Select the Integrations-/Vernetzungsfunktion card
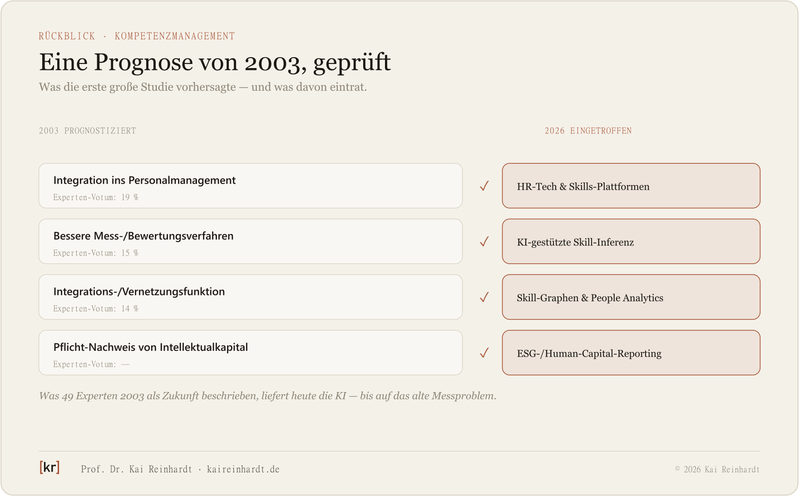 click(x=251, y=297)
